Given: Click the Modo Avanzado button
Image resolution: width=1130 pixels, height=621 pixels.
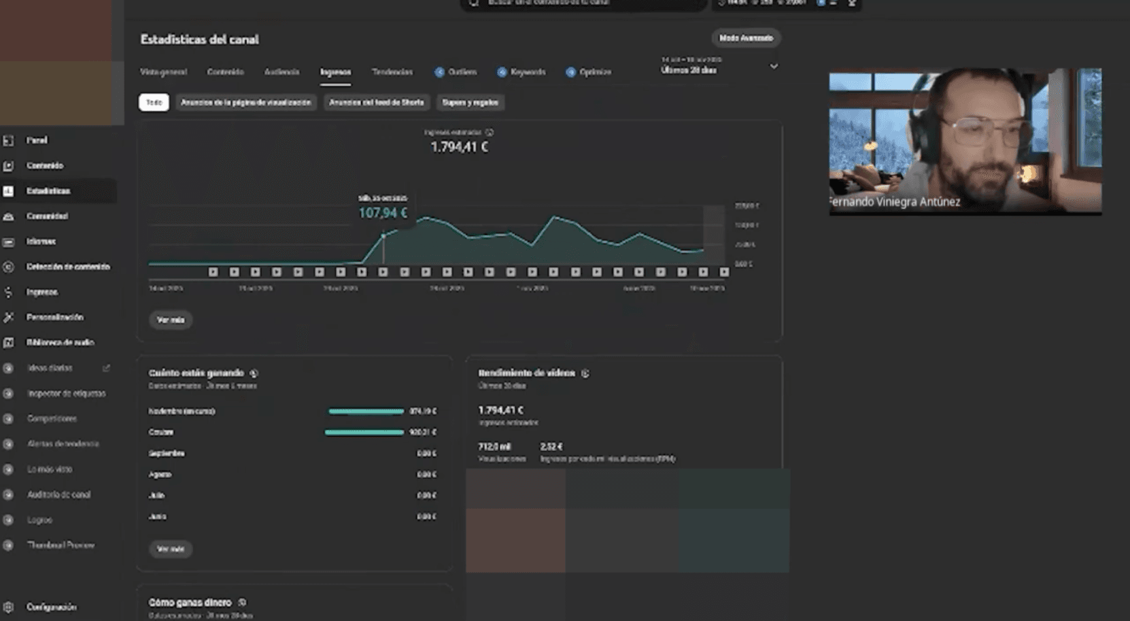Looking at the screenshot, I should (x=746, y=38).
